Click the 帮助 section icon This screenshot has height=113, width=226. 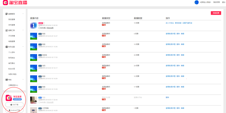coord(7,80)
